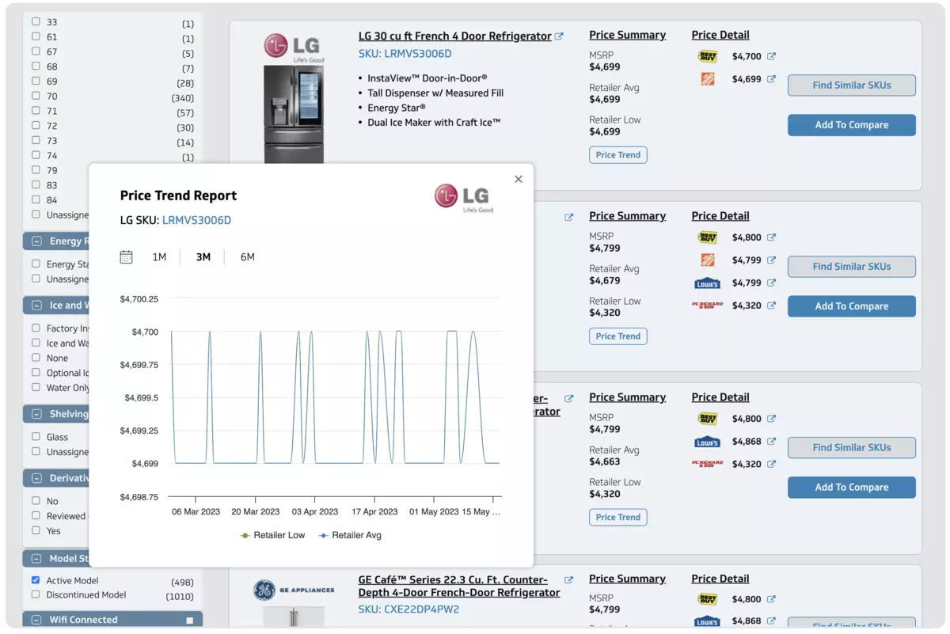Check the Yes derivative checkbox
This screenshot has height=634, width=950.
tap(36, 530)
